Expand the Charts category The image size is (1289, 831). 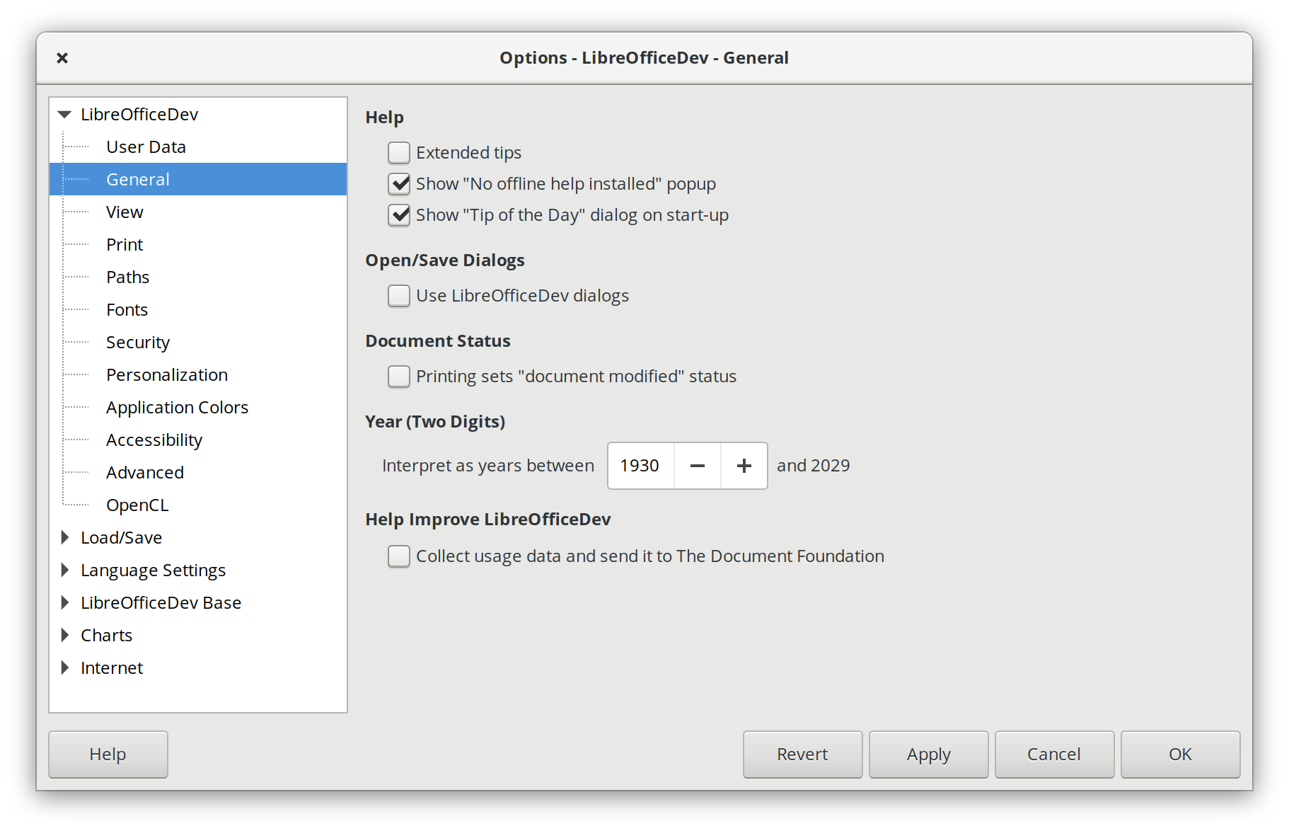coord(65,636)
